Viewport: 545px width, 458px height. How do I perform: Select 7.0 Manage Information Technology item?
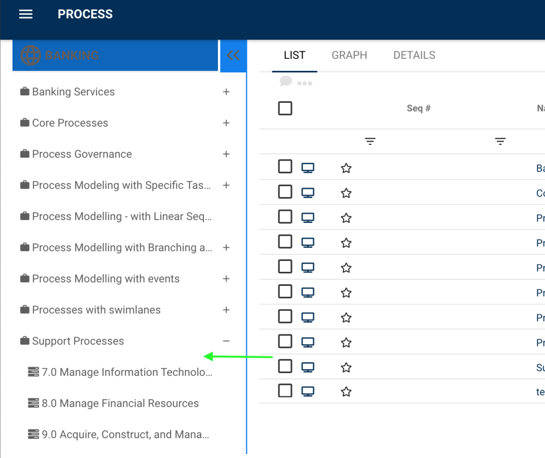pyautogui.click(x=126, y=372)
